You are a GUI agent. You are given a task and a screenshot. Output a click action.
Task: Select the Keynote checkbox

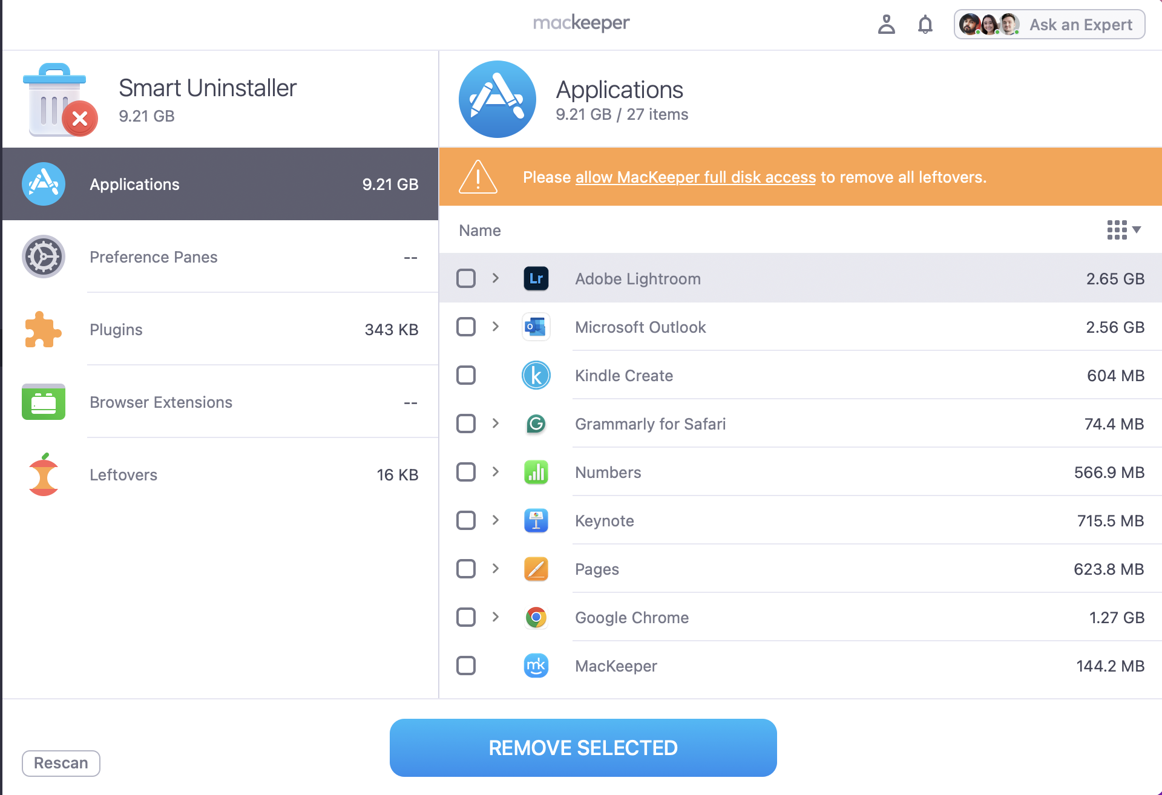pyautogui.click(x=465, y=520)
